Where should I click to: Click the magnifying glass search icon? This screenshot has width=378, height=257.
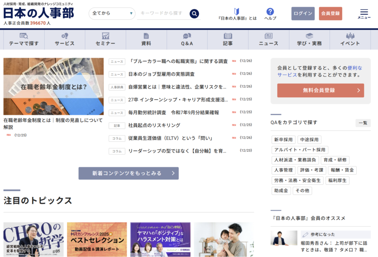[194, 13]
